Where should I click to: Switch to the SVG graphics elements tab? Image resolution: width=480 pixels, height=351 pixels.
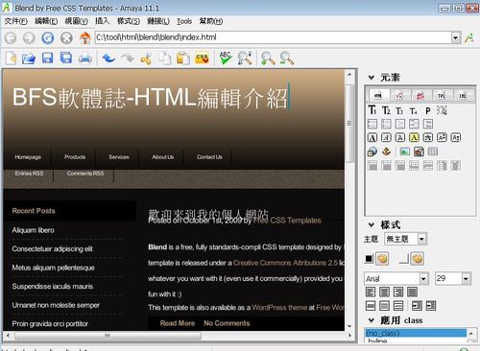420,95
